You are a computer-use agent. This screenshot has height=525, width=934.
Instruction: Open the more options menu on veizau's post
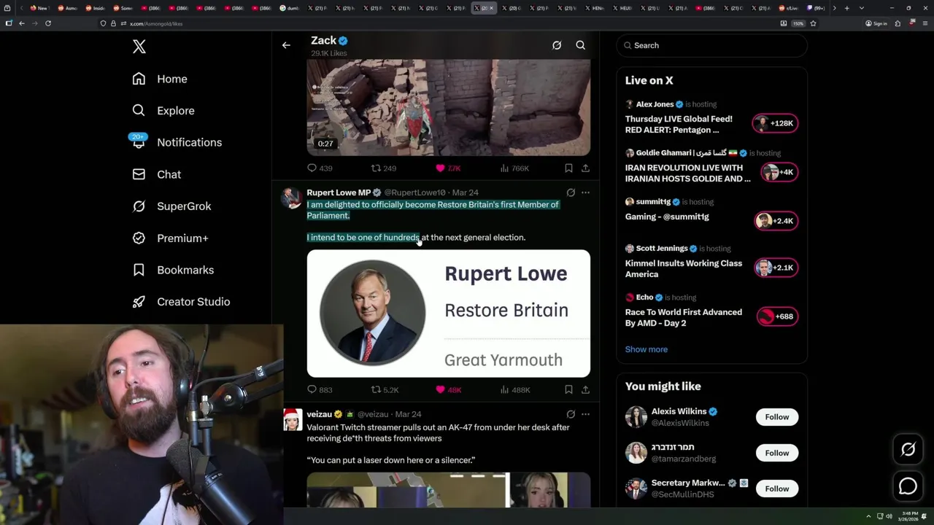(x=585, y=414)
